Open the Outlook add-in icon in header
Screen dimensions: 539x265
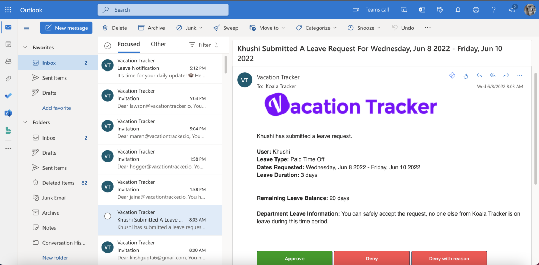tap(422, 10)
